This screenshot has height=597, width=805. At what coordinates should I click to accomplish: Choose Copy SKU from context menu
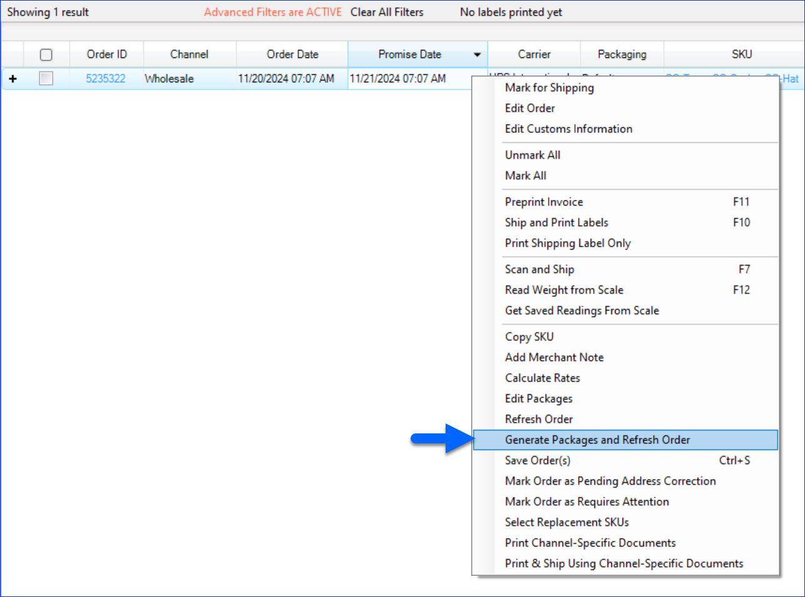(529, 337)
